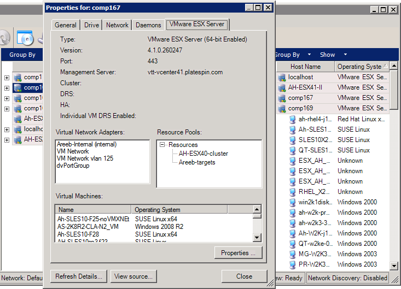Click the comp169 server icon in host list

click(282, 108)
